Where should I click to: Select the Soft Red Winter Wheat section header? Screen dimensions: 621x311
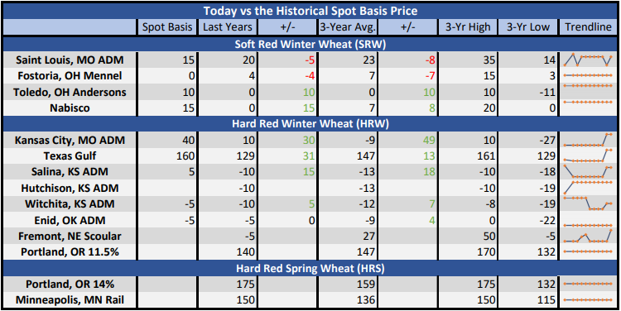[x=310, y=44]
